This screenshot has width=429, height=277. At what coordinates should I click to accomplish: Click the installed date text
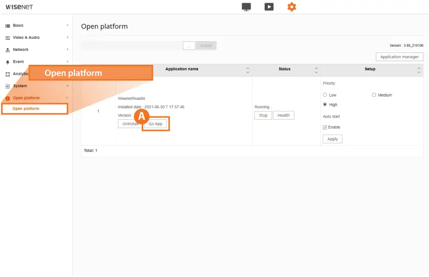[151, 107]
